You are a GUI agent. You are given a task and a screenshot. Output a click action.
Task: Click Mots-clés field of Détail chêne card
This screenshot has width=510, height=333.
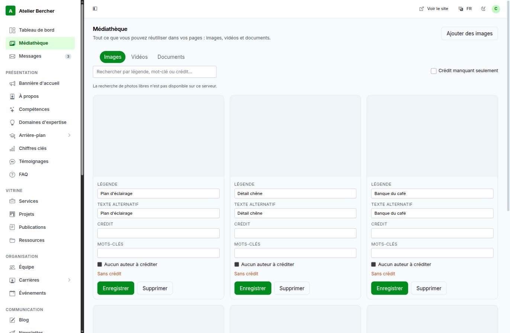tap(295, 253)
